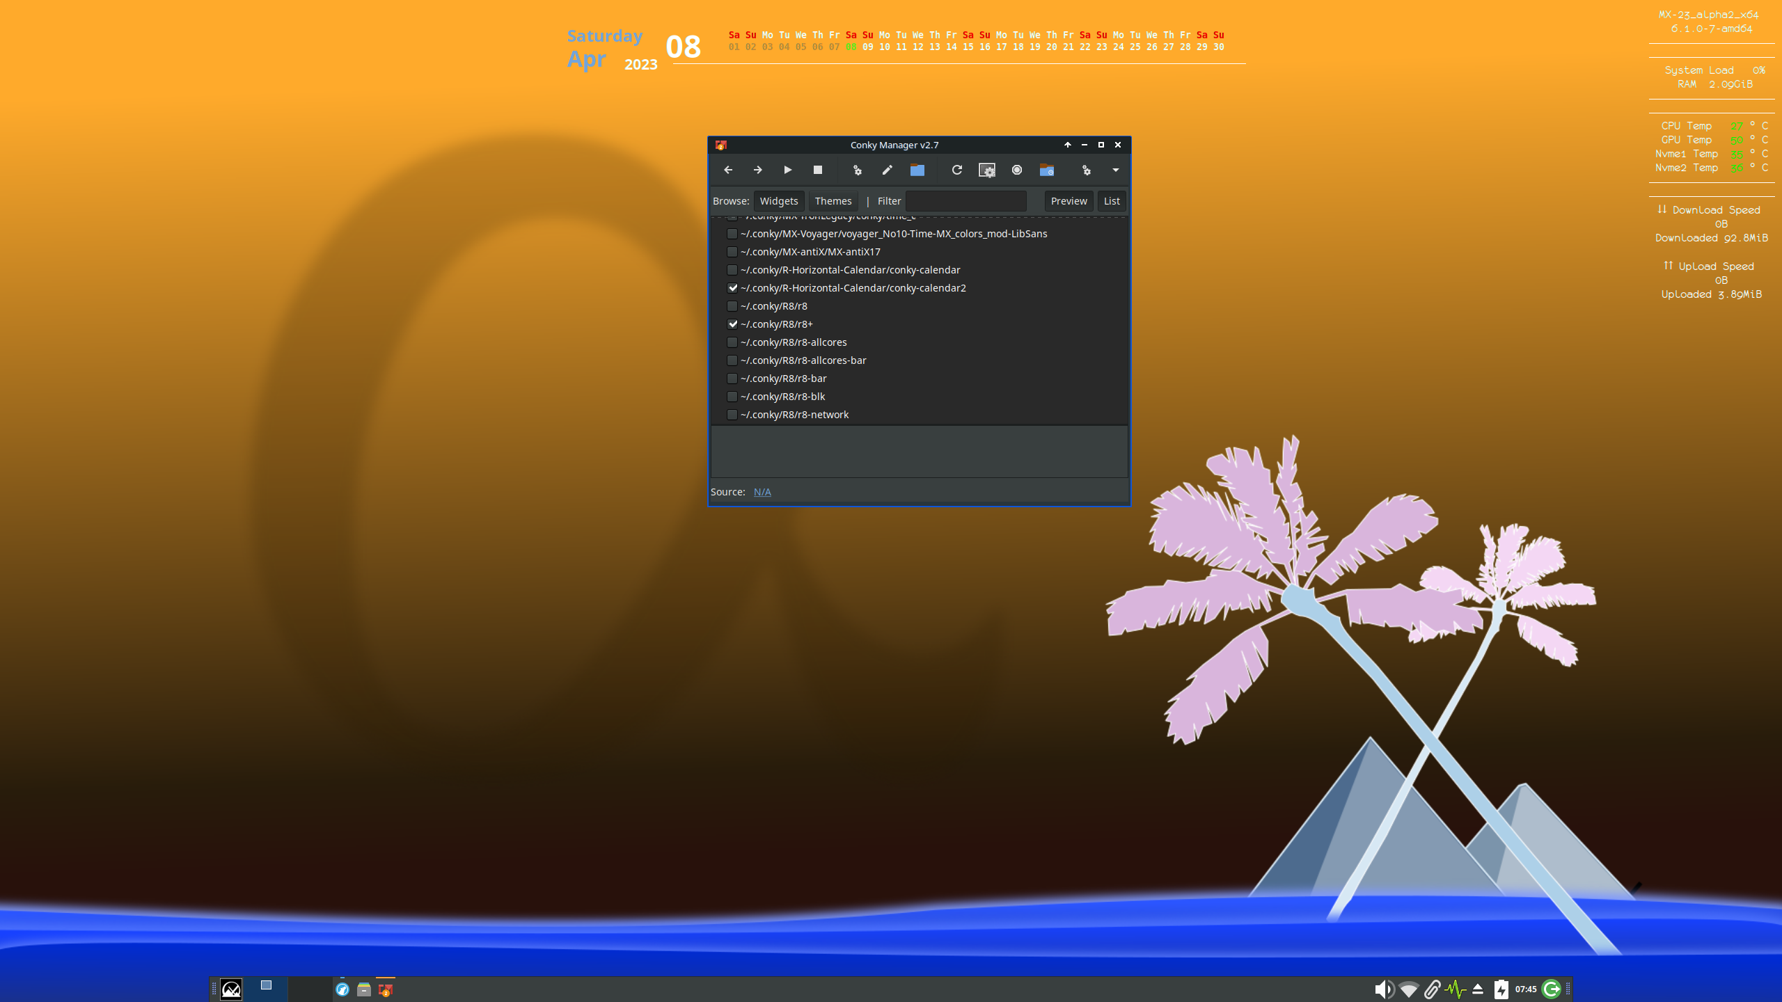
Task: Click the circular refresh arrow icon
Action: (x=957, y=170)
